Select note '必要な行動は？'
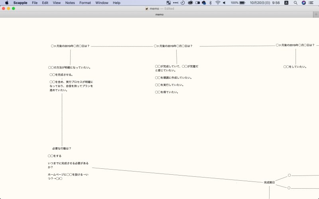The image size is (319, 199). click(x=62, y=148)
